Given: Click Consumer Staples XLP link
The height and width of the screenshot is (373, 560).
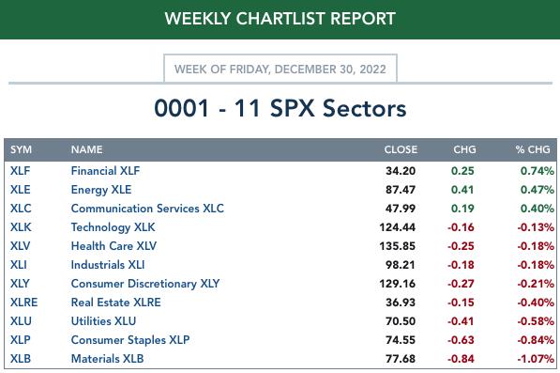Looking at the screenshot, I should click(x=130, y=340).
